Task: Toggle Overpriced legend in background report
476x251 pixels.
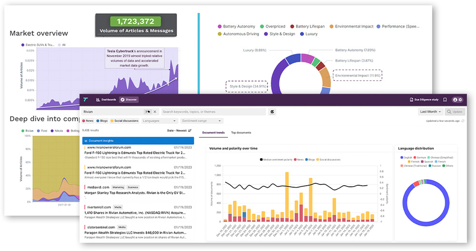Action: pos(273,27)
